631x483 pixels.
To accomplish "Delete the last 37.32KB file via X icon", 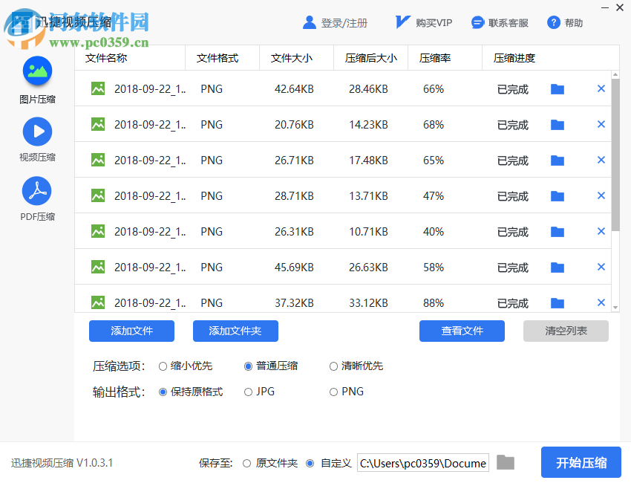I will coord(601,302).
